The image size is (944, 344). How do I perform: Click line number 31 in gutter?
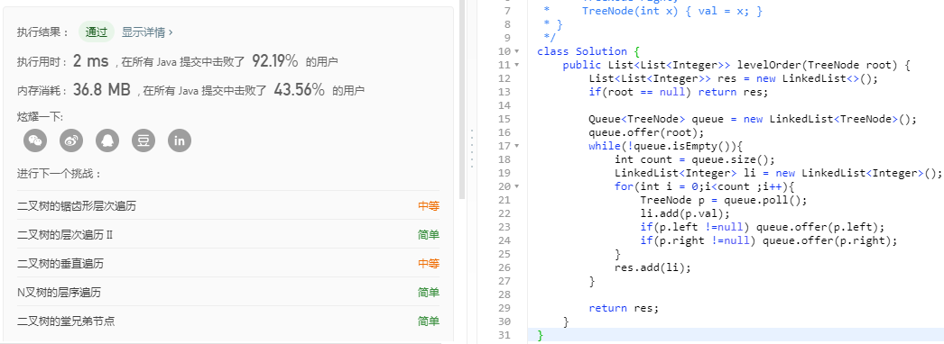click(x=504, y=335)
